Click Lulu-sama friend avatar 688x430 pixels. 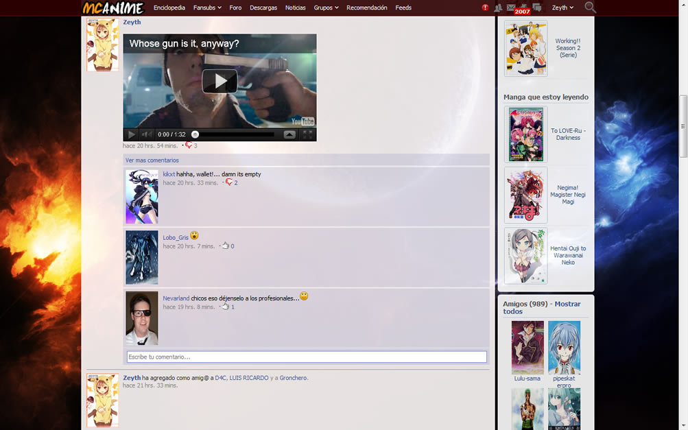pos(527,348)
